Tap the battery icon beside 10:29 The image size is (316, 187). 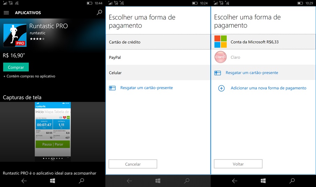click(300, 3)
